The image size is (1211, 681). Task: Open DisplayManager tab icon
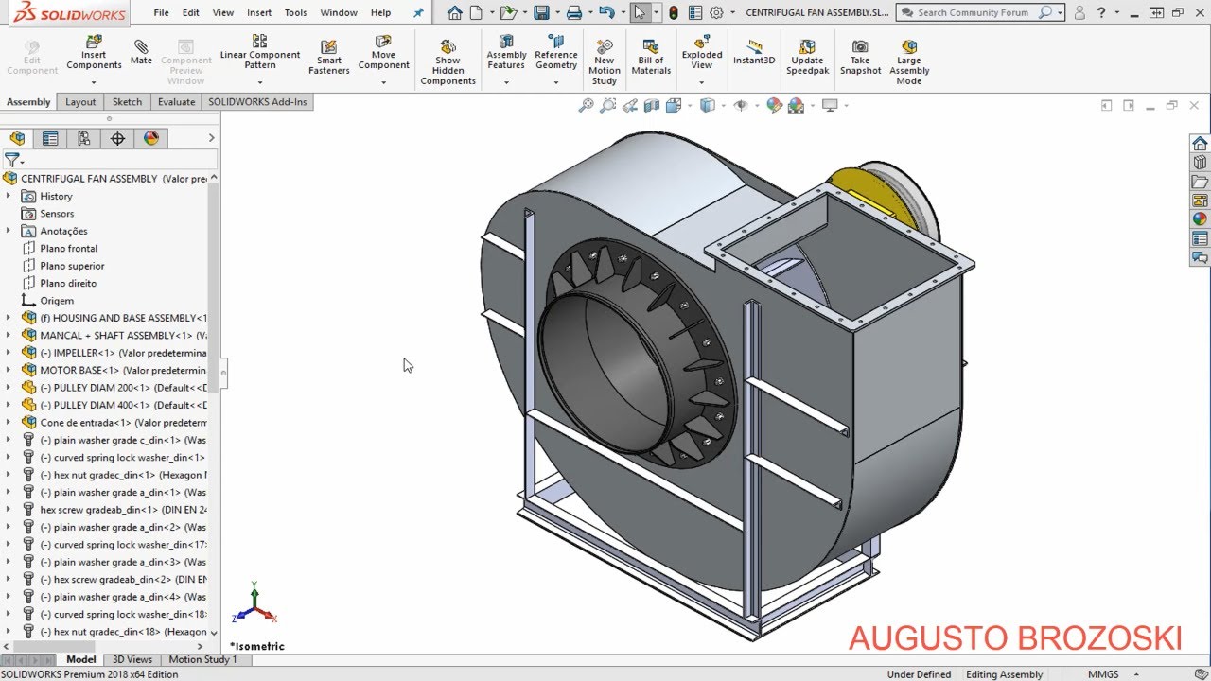(x=151, y=138)
